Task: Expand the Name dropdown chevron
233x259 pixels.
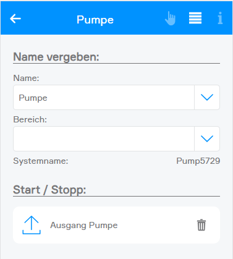Action: pos(207,97)
